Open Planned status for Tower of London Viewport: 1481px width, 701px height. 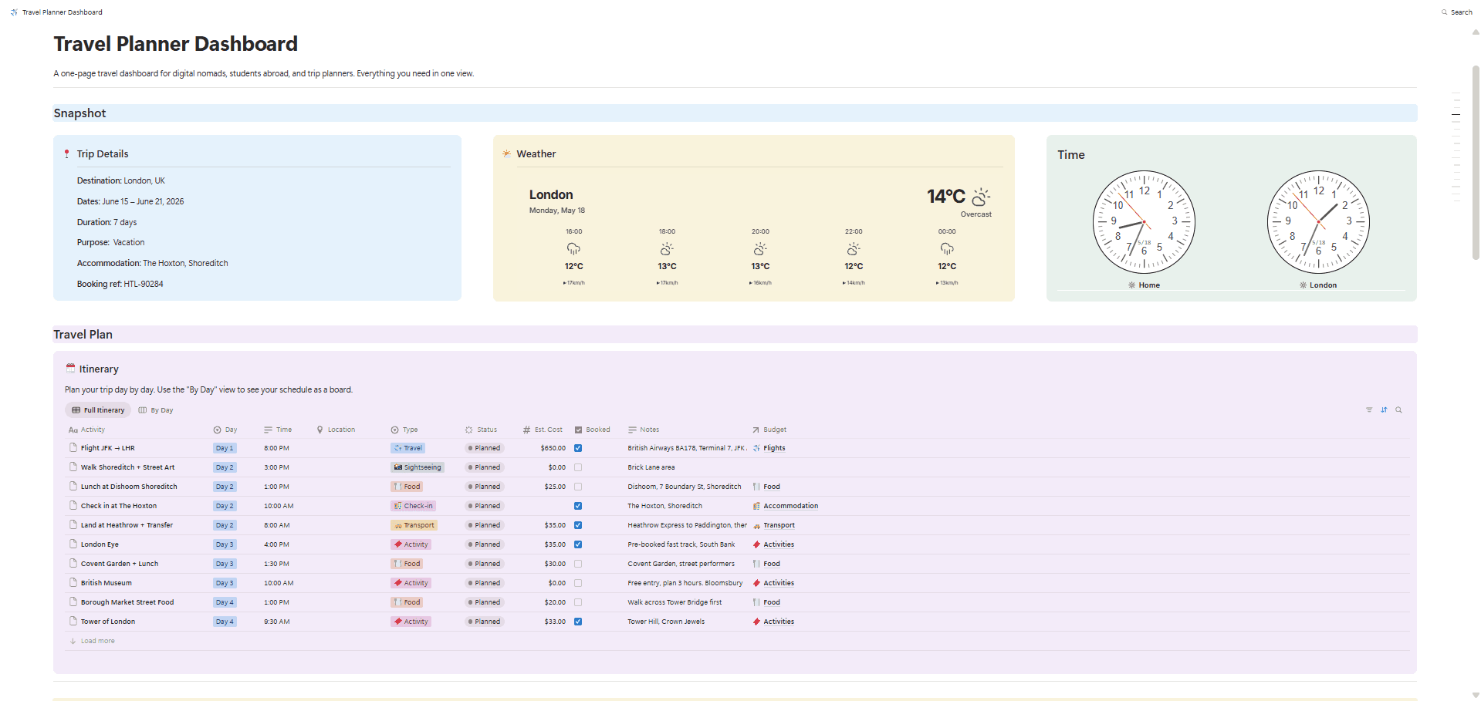click(x=484, y=622)
